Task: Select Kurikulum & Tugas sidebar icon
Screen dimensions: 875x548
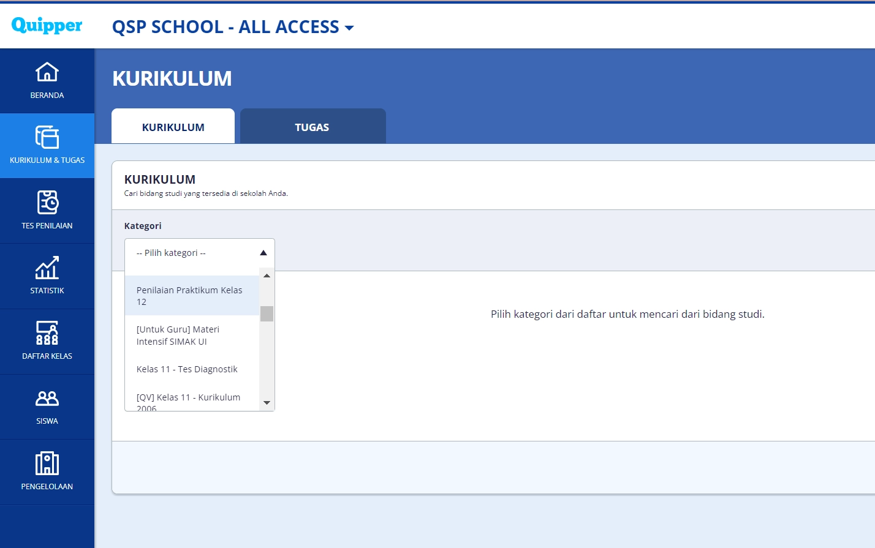Action: point(47,138)
